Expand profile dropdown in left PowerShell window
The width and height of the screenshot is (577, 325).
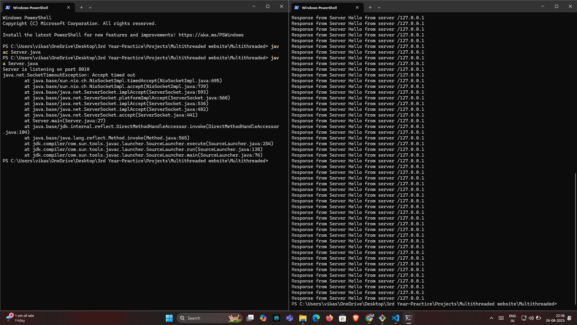(x=90, y=8)
